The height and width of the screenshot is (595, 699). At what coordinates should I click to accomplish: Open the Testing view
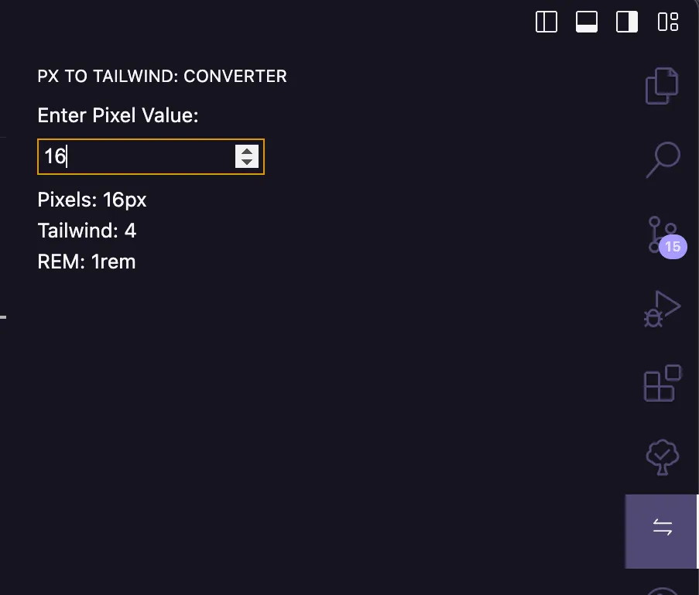pyautogui.click(x=661, y=456)
